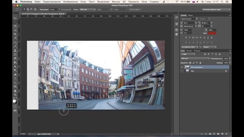
Task: Delete layer trash icon
Action: tap(226, 134)
